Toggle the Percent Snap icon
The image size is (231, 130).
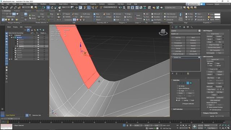point(93,7)
